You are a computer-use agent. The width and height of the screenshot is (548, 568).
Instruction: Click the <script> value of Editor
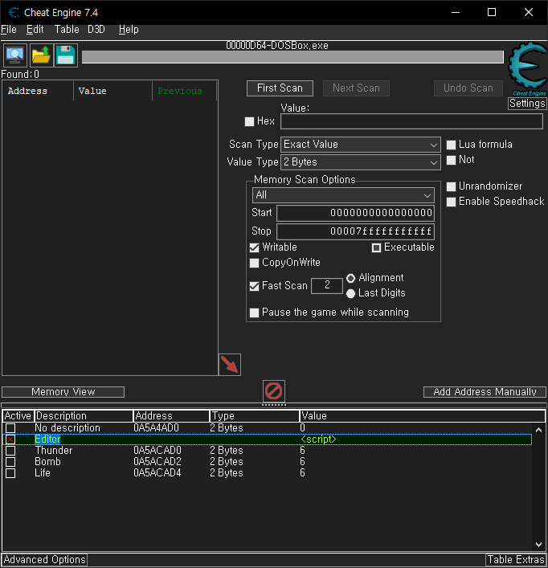tap(318, 439)
